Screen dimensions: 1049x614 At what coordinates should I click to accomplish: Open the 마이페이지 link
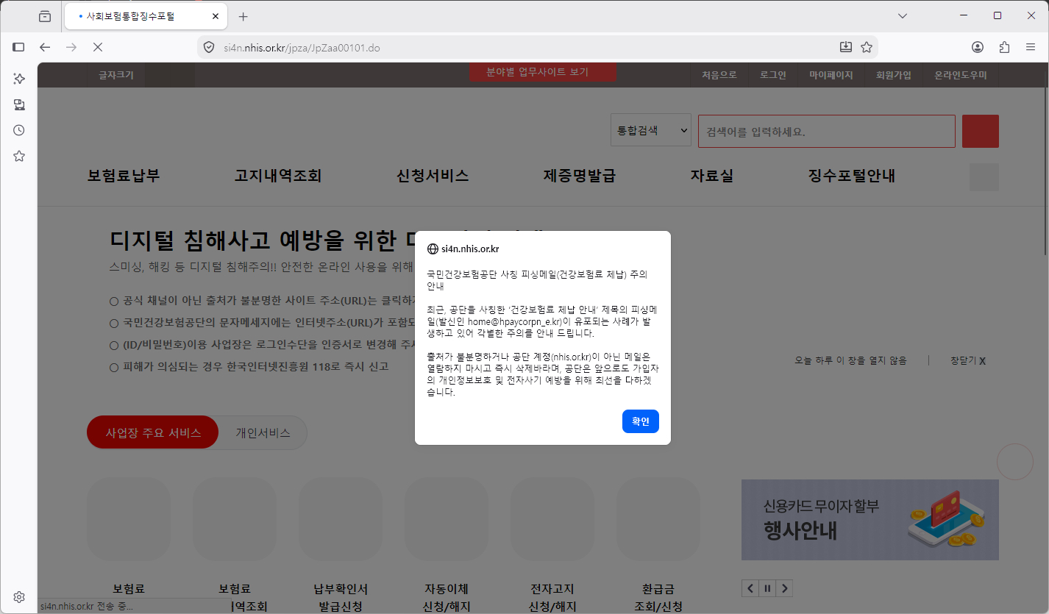831,75
